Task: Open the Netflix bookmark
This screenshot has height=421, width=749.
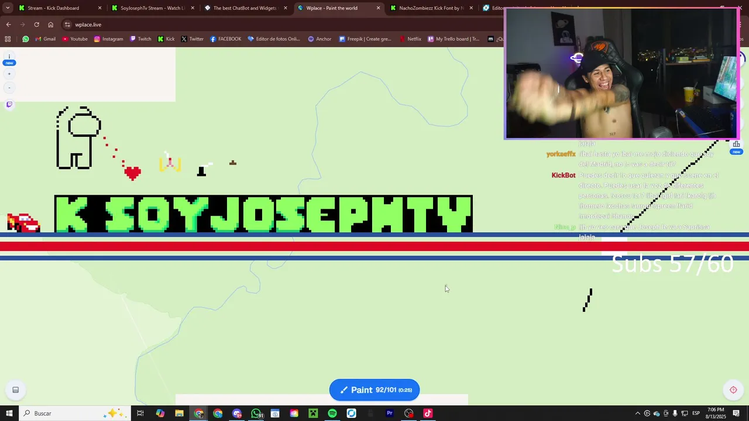Action: 410,39
